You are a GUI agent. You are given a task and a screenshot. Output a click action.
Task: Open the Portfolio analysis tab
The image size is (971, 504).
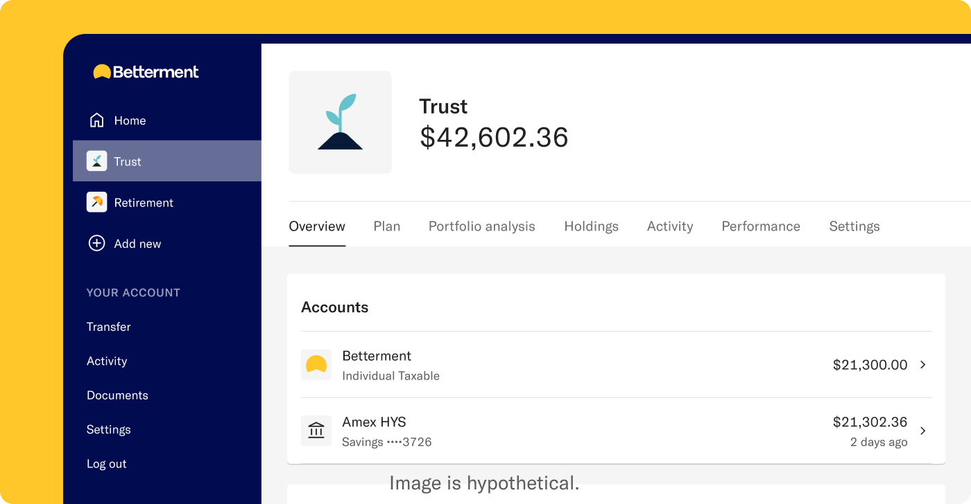coord(481,226)
